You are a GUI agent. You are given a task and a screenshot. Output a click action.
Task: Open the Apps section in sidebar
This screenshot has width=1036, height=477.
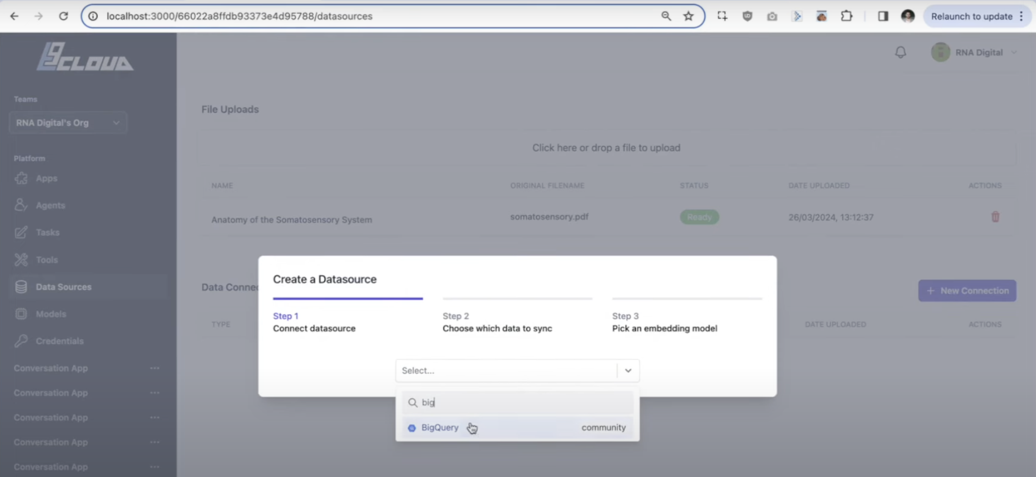(x=21, y=178)
